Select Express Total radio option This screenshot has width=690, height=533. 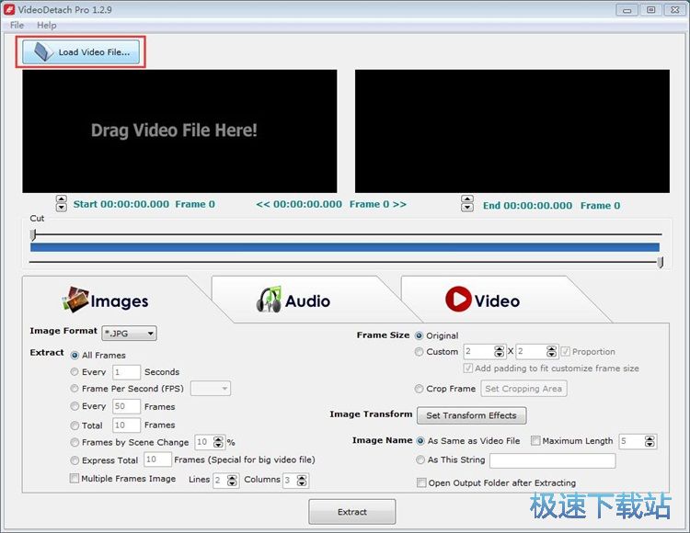tap(75, 460)
